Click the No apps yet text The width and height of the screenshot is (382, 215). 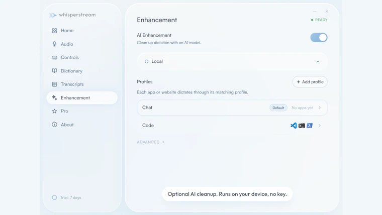pyautogui.click(x=302, y=107)
